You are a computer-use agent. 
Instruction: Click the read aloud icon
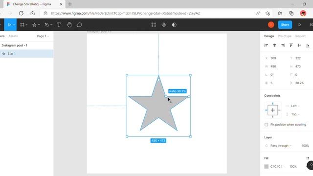[x=258, y=13]
